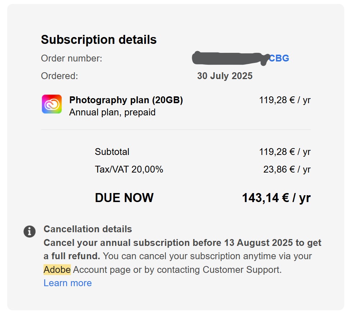
Task: Click the Photography plan (20GB) title
Action: click(x=126, y=100)
